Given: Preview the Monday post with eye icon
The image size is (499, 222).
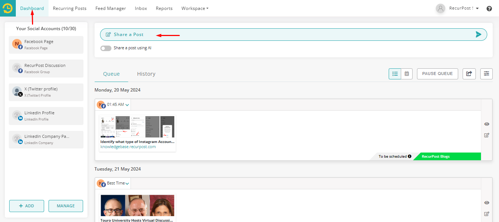Looking at the screenshot, I should coord(486,124).
